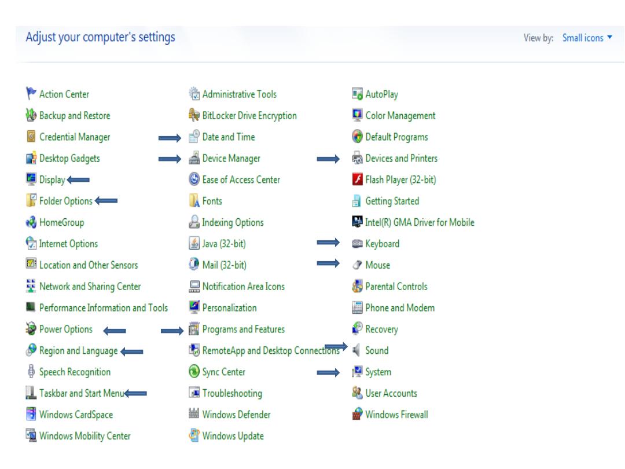Open the 'Small icons' View by dropdown
The width and height of the screenshot is (625, 469).
[x=587, y=38]
